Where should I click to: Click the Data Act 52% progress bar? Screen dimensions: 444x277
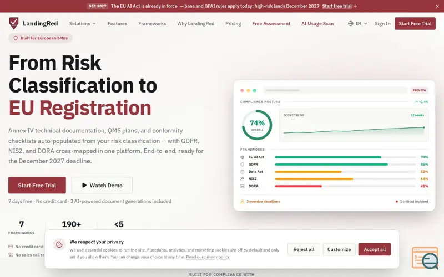345,172
